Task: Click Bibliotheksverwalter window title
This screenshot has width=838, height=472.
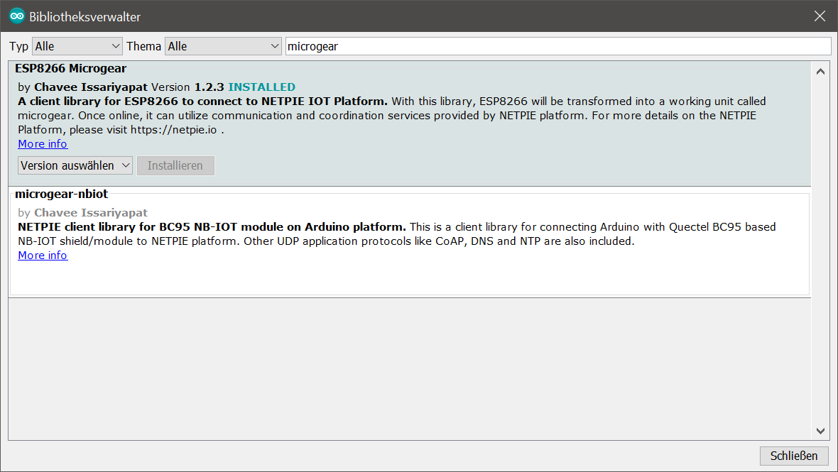Action: coord(85,16)
